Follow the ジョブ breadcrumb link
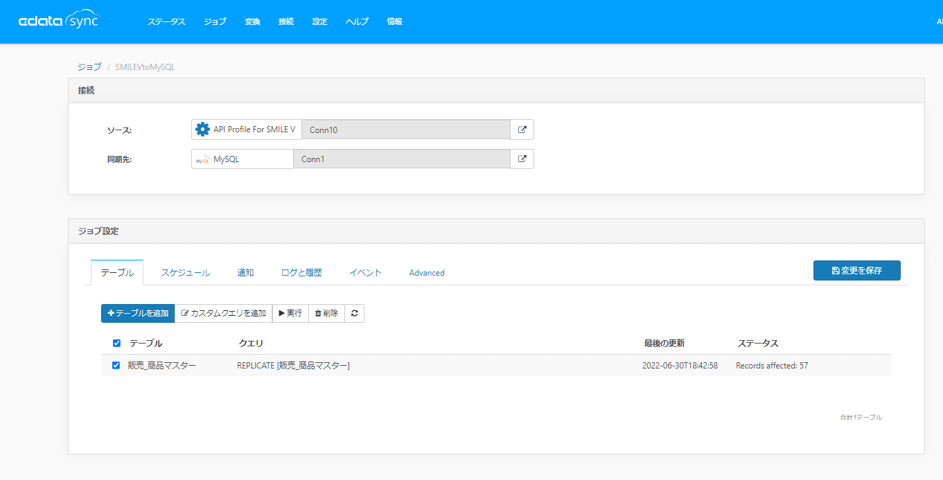 (89, 67)
